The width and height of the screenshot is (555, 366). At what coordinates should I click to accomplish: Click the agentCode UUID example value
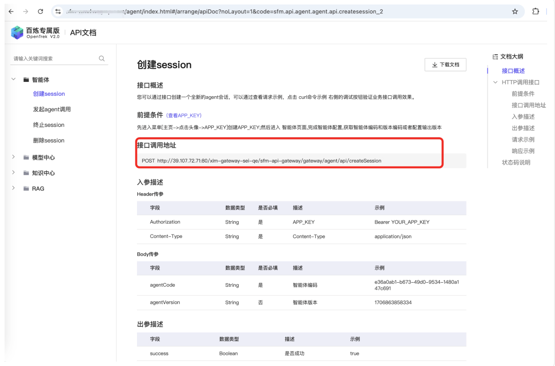(417, 285)
